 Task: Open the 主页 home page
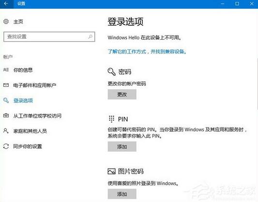point(18,22)
